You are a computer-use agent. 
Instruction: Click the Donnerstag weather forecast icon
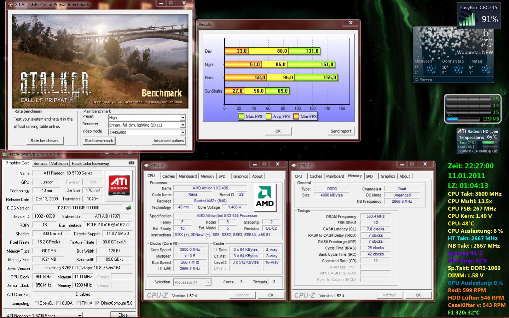coord(458,69)
